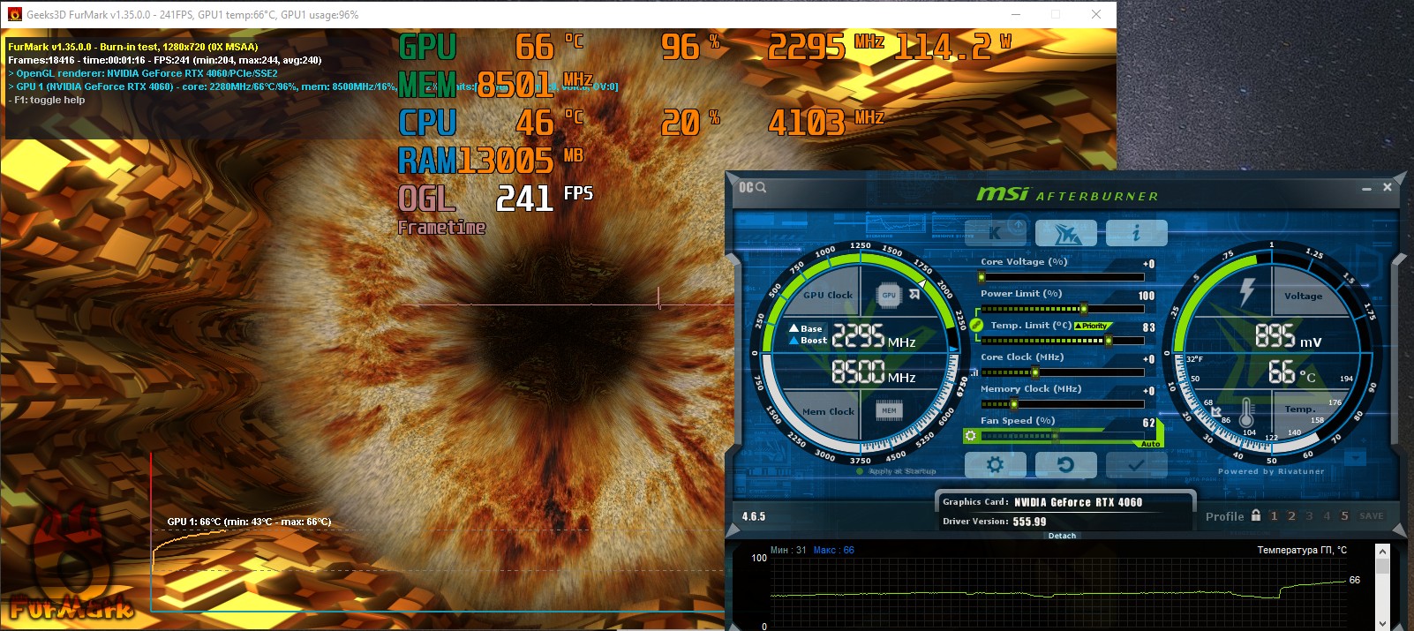Screen dimensions: 1414x631
Task: Select profile slot 3
Action: [x=1309, y=516]
